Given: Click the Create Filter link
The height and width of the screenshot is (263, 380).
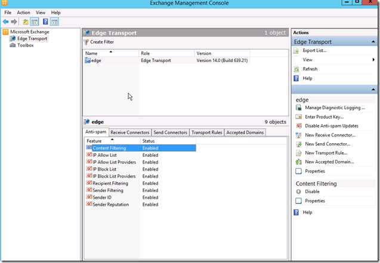Looking at the screenshot, I should 102,42.
